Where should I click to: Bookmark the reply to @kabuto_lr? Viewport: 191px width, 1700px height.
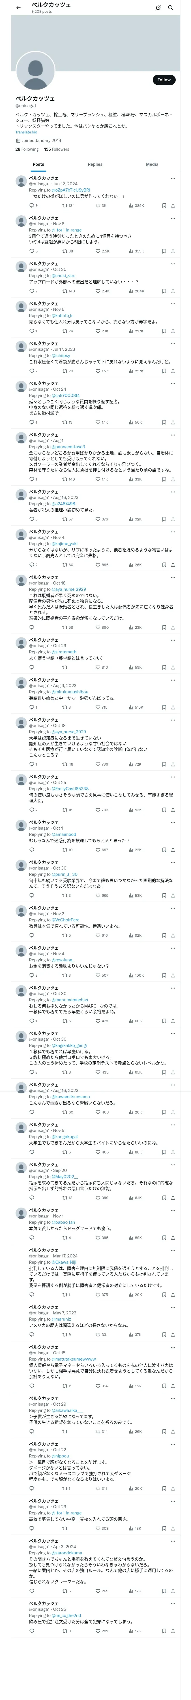164,331
